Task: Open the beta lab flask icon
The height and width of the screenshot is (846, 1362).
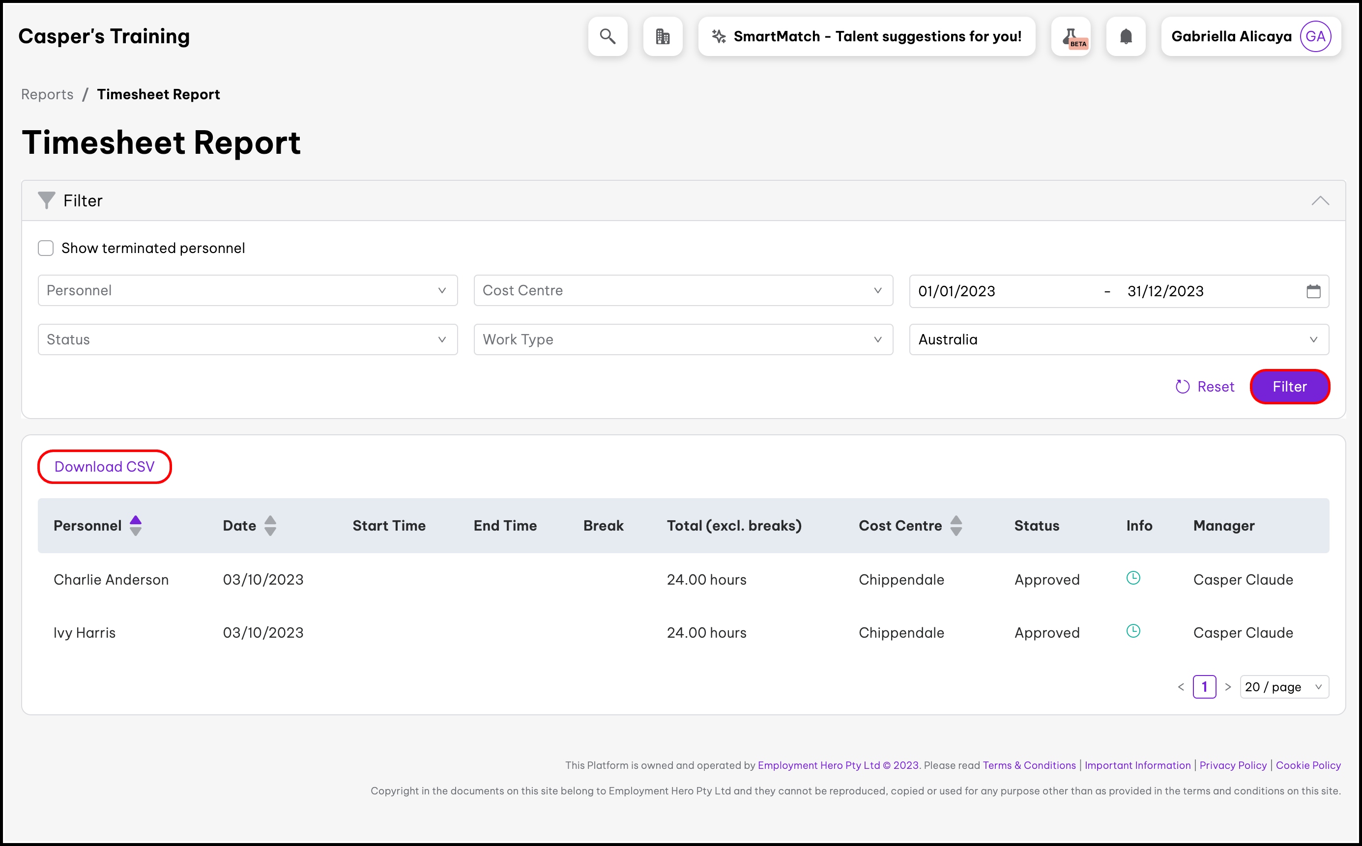Action: (x=1071, y=36)
